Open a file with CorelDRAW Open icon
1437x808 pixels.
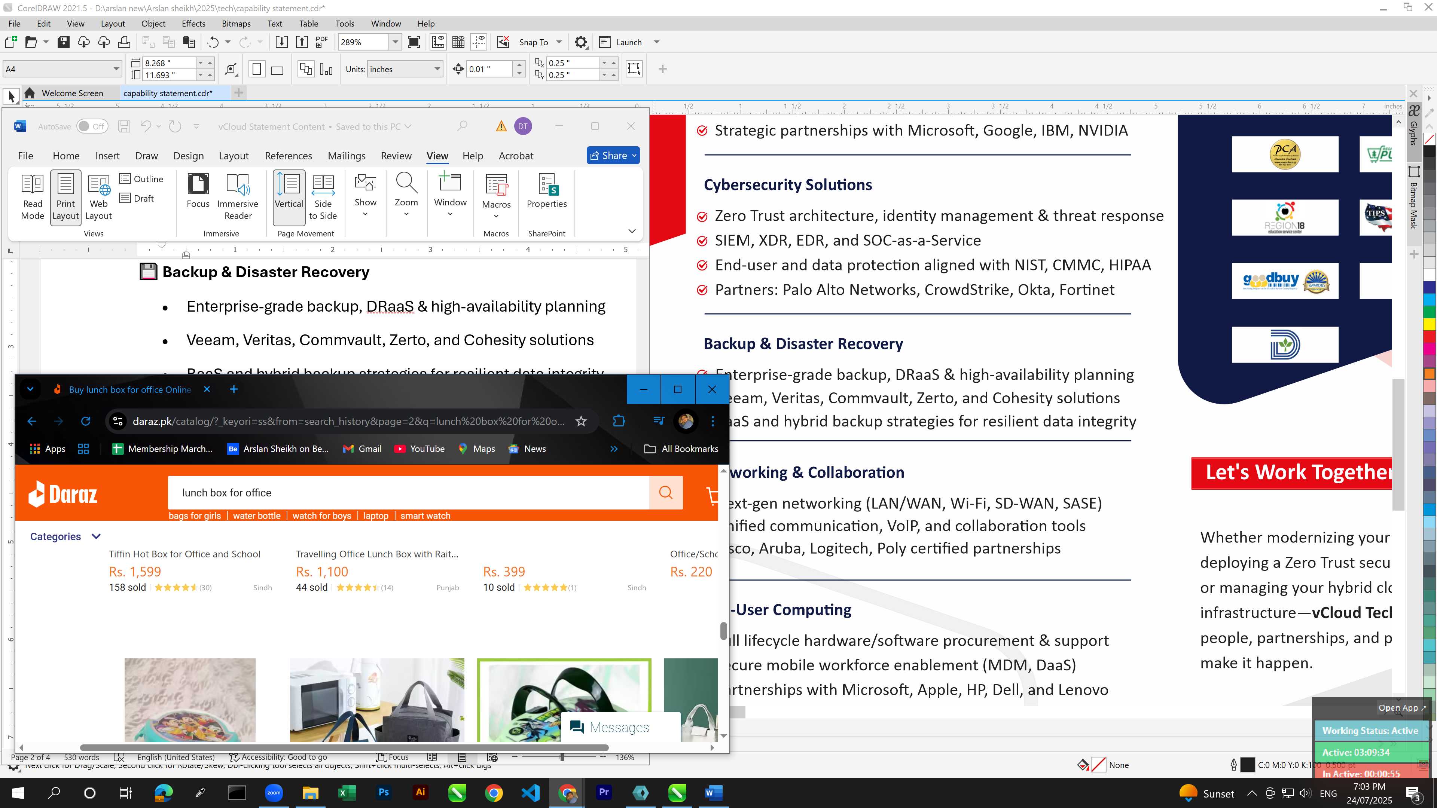(x=31, y=42)
